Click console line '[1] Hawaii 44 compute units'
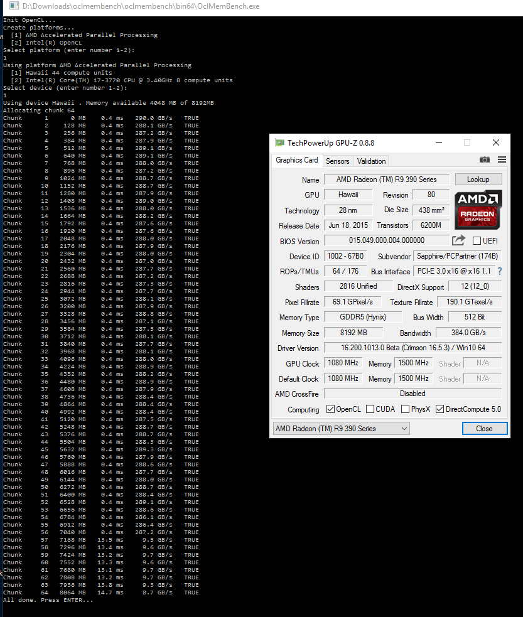The width and height of the screenshot is (523, 617). tap(62, 73)
